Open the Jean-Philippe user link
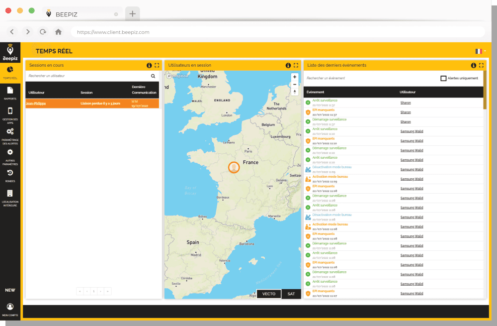Viewport: 497px width, 326px height. pos(36,104)
